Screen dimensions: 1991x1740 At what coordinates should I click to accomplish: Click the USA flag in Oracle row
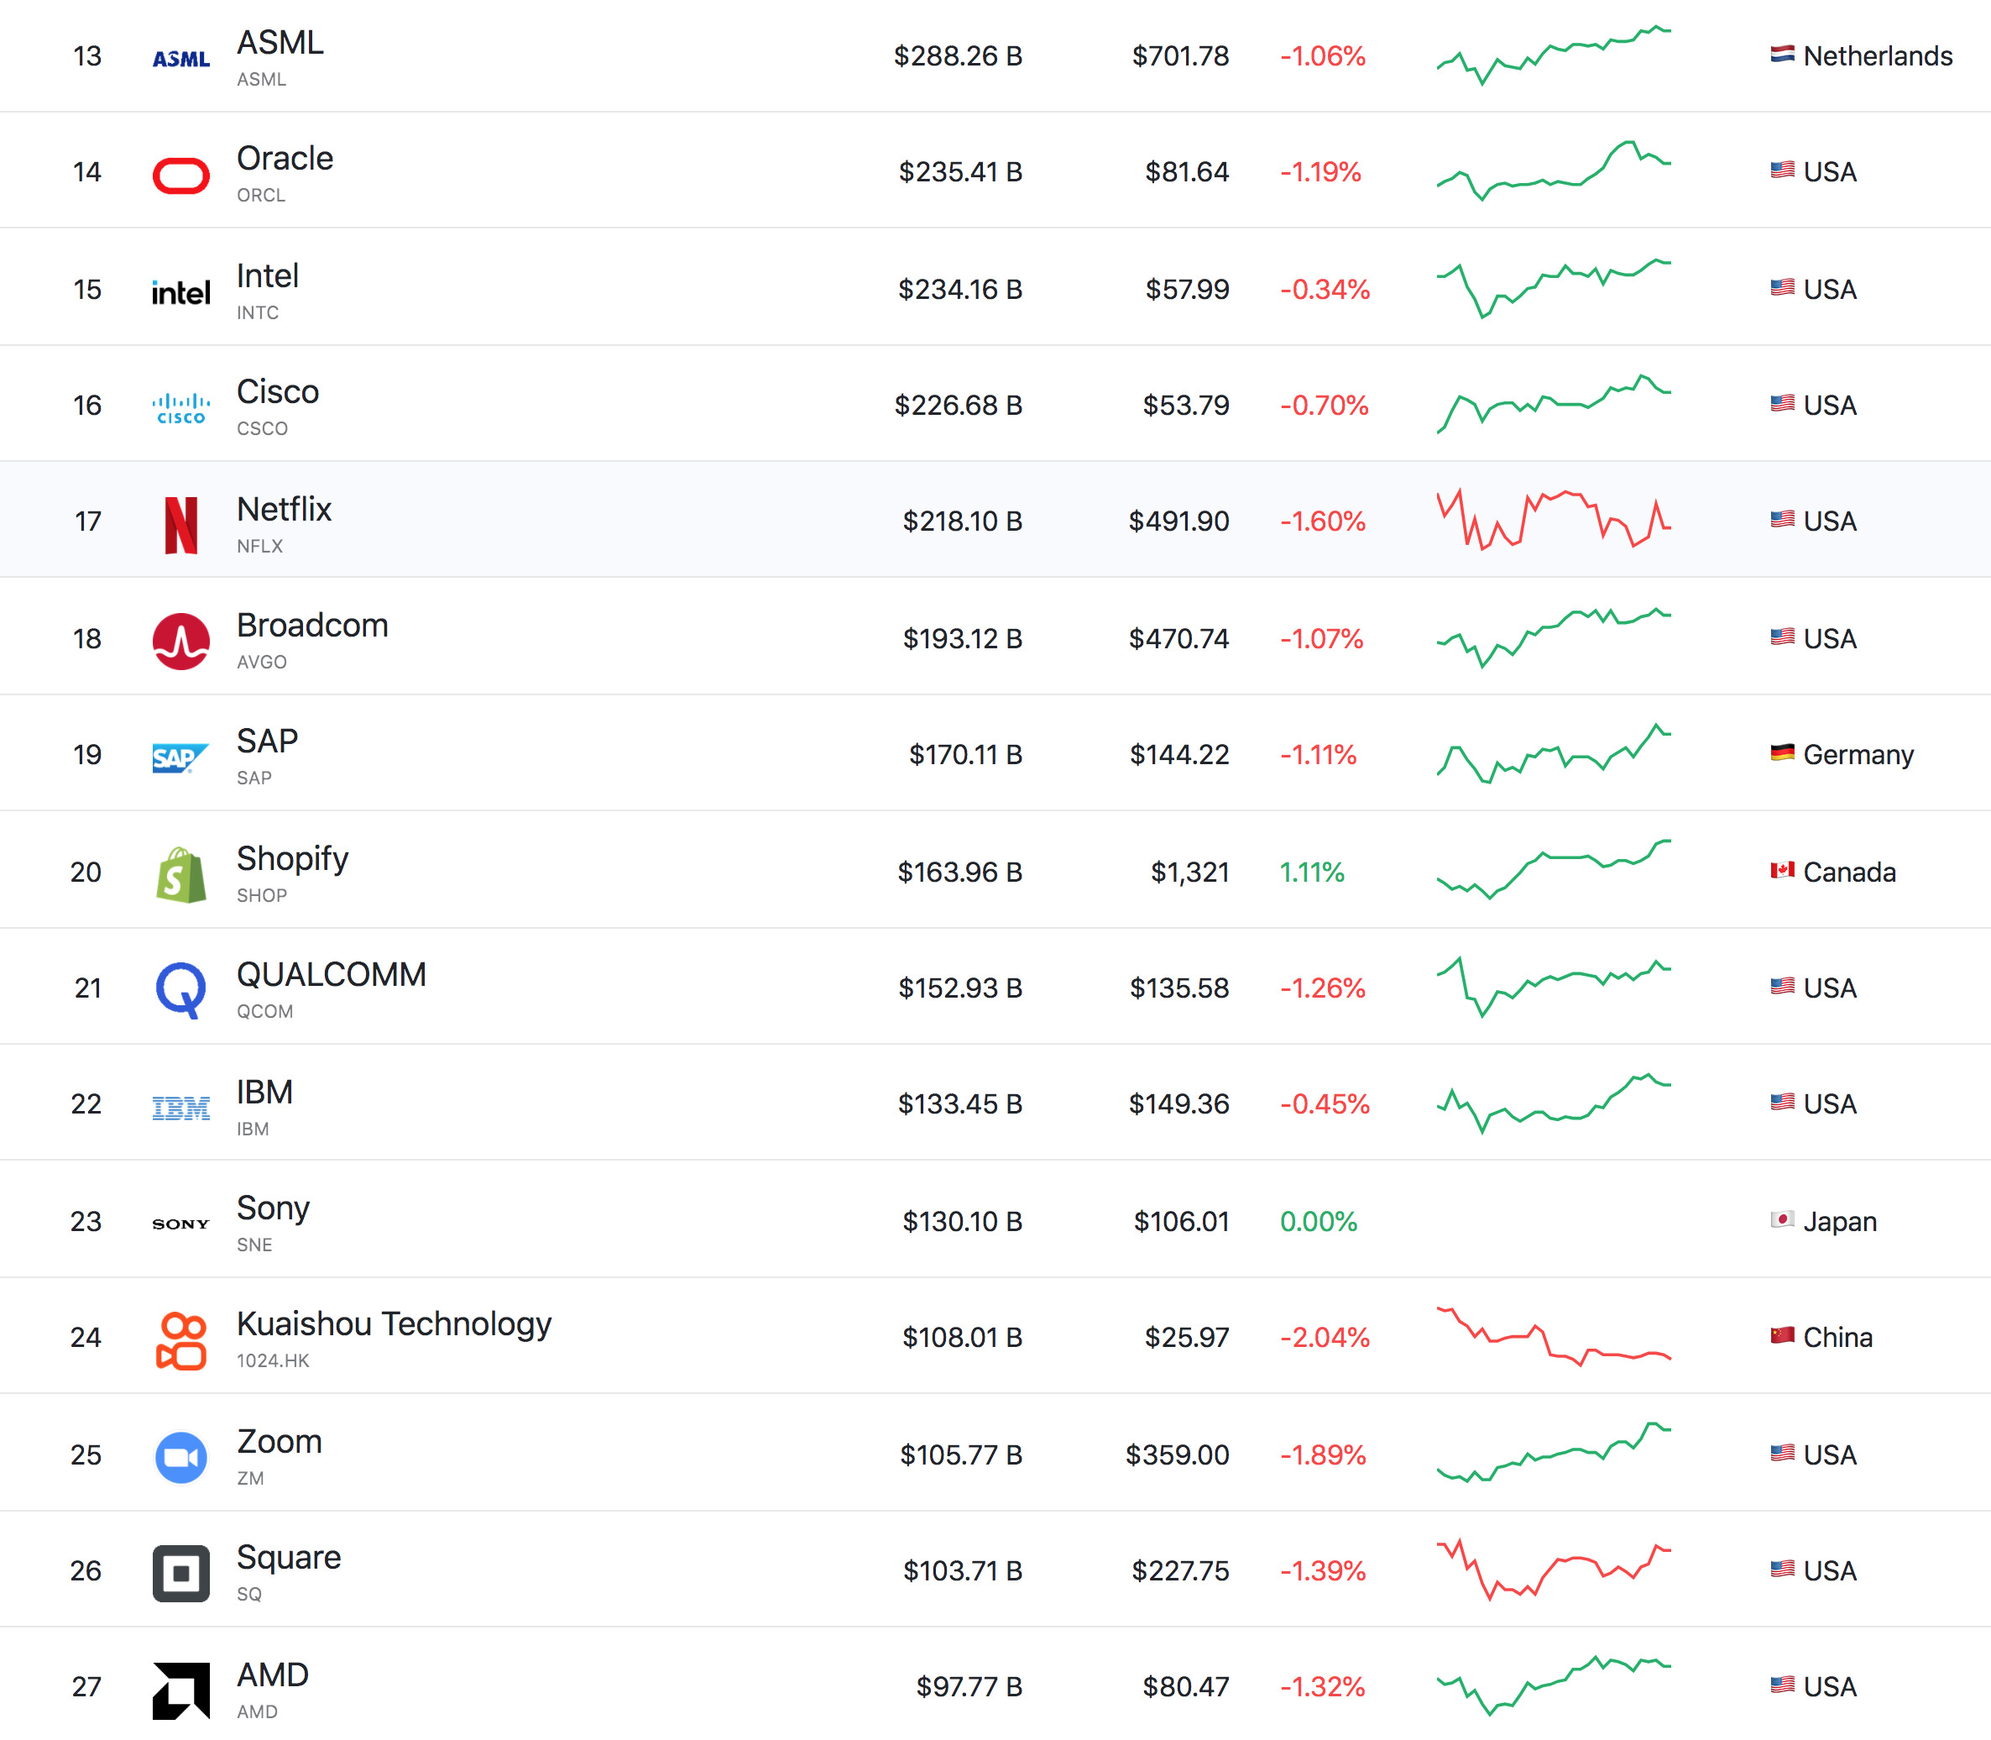tap(1782, 170)
